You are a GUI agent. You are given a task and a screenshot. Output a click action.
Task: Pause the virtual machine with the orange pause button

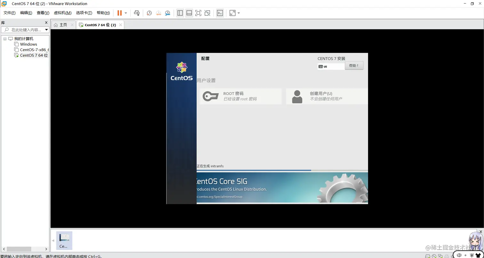click(119, 13)
